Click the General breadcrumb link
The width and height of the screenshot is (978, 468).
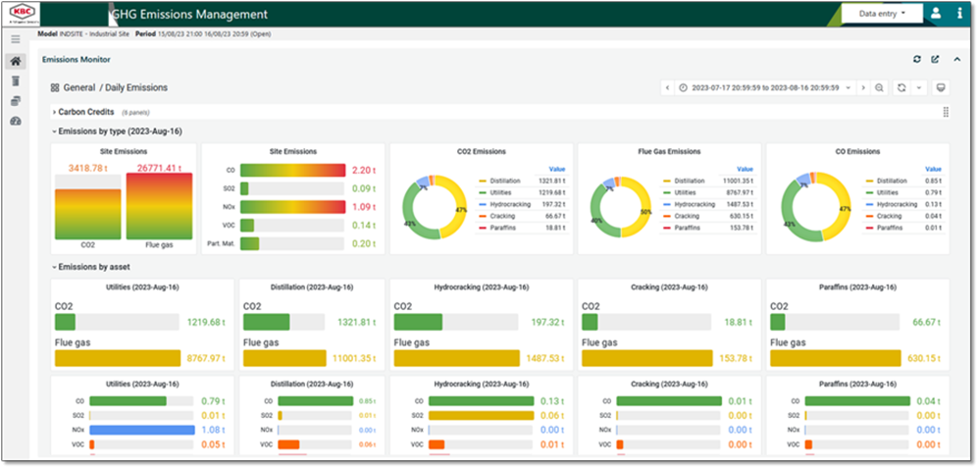point(79,87)
